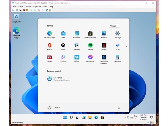
Task: Click the muted volume tray icon
Action: [x=132, y=117]
